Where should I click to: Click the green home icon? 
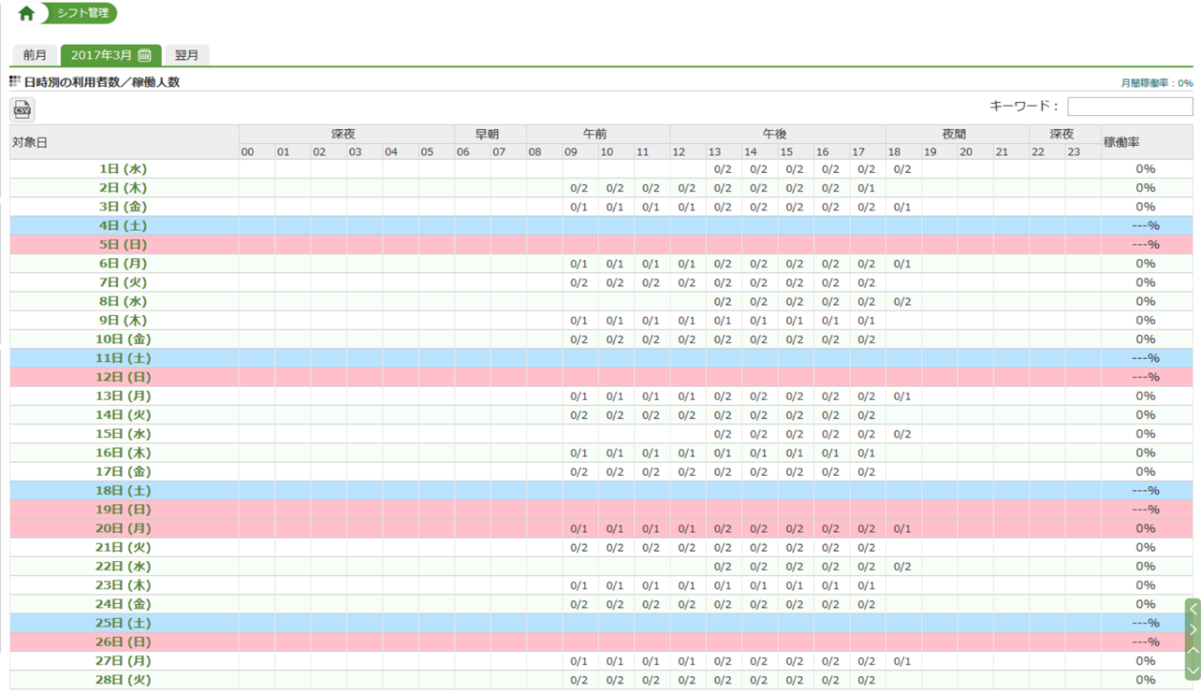26,13
